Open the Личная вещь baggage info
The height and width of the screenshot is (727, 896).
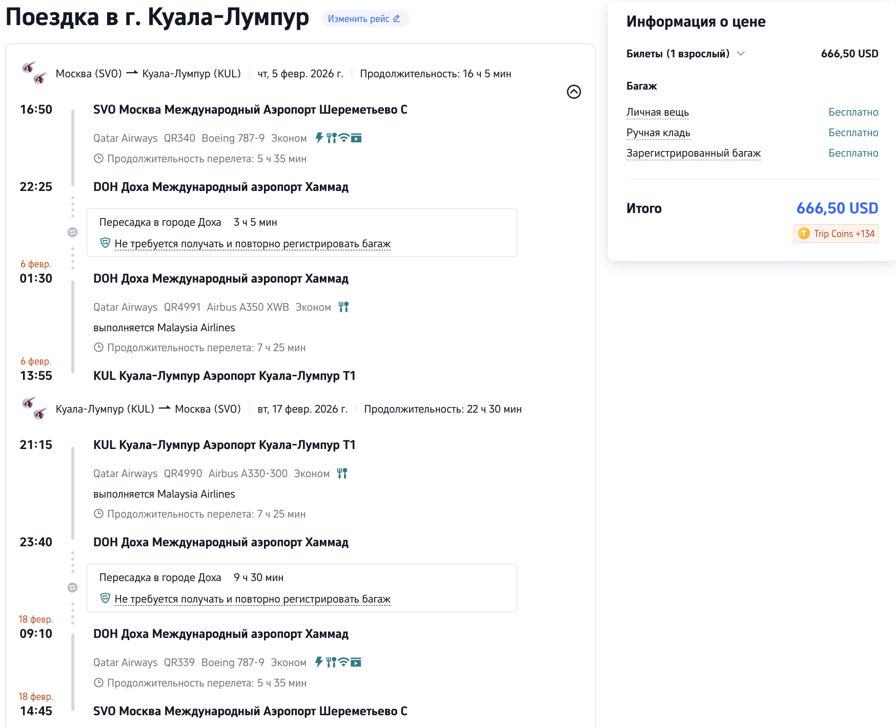(x=657, y=112)
